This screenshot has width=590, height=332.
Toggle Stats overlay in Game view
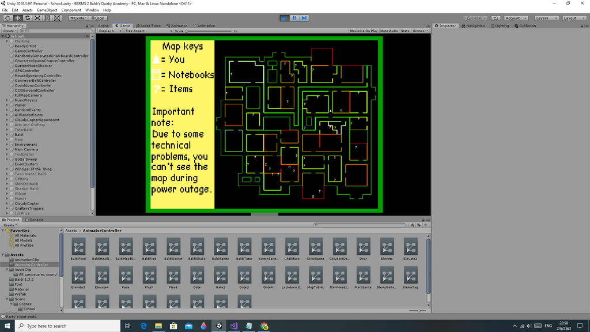pyautogui.click(x=405, y=31)
